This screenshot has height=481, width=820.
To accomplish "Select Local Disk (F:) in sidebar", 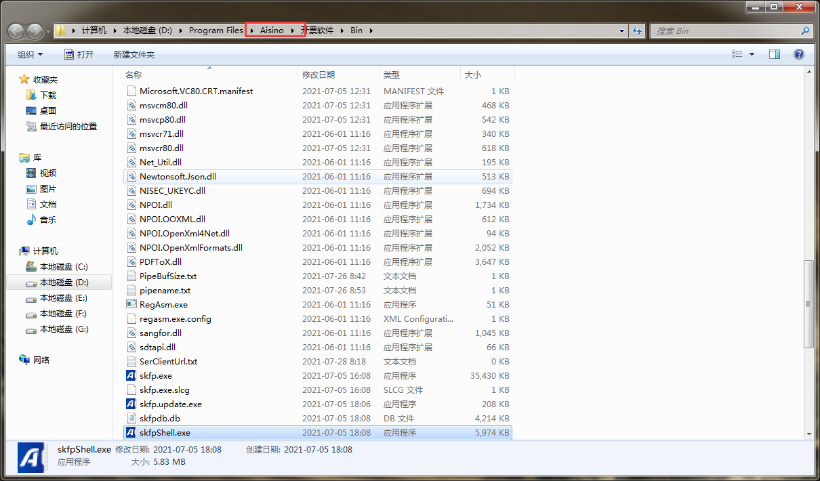I will (x=60, y=313).
